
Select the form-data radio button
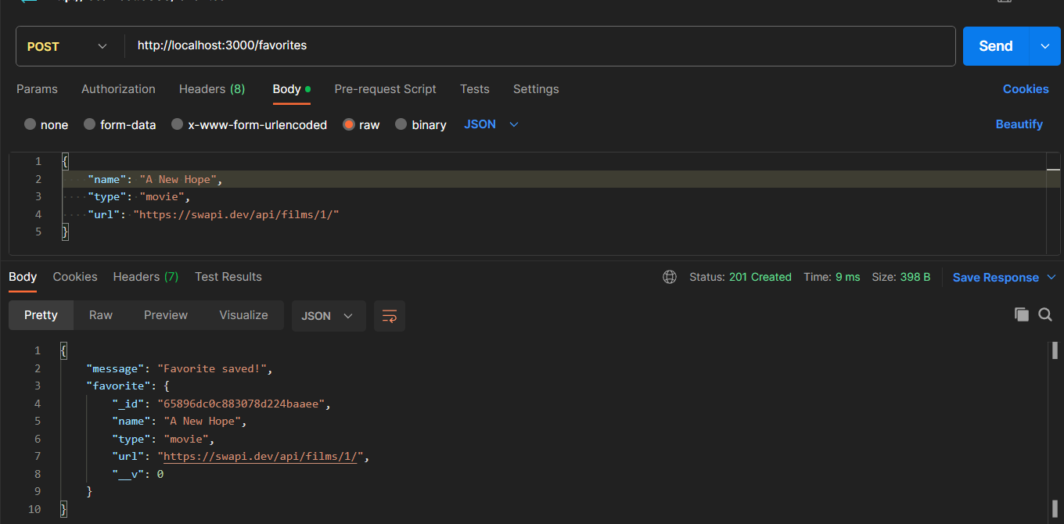point(90,124)
